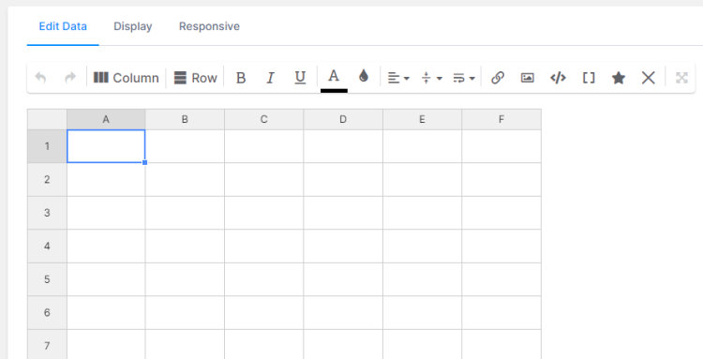This screenshot has height=359, width=703.
Task: Click the Row button
Action: [x=196, y=78]
